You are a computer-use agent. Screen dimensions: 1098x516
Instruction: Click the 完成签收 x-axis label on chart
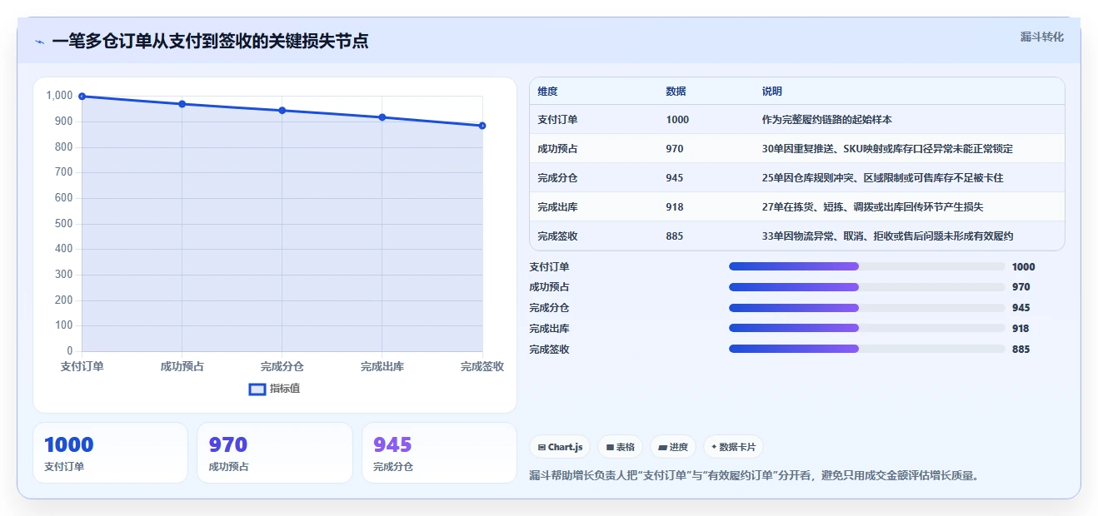pyautogui.click(x=482, y=366)
